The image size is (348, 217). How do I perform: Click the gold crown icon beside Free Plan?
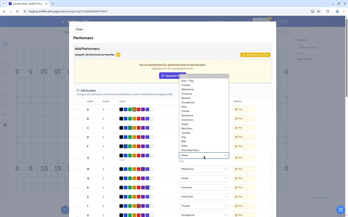pyautogui.click(x=118, y=55)
